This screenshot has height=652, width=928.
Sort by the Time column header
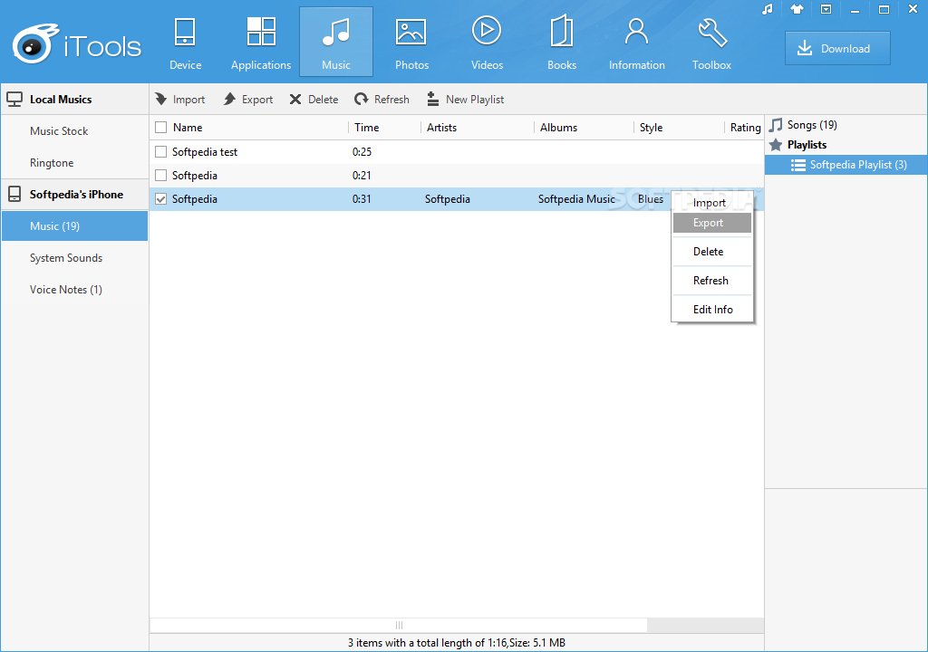click(x=367, y=127)
